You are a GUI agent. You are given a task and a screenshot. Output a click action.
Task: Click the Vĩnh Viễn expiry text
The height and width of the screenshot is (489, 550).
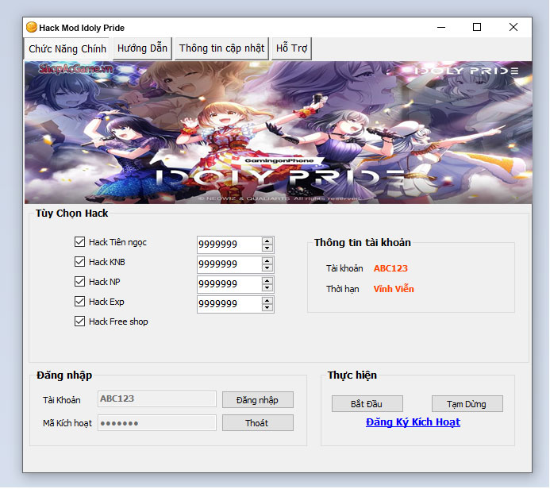(x=394, y=289)
